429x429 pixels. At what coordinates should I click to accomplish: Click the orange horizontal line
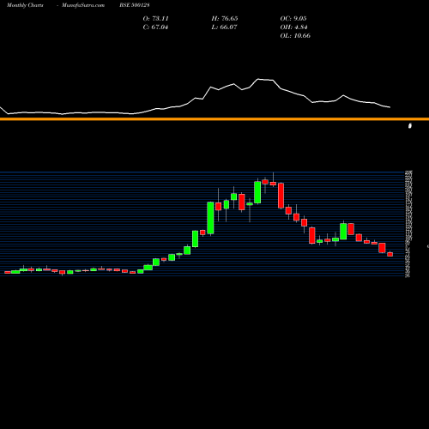[x=214, y=119]
